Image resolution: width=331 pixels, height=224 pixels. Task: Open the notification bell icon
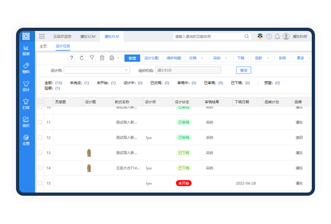[x=277, y=36]
